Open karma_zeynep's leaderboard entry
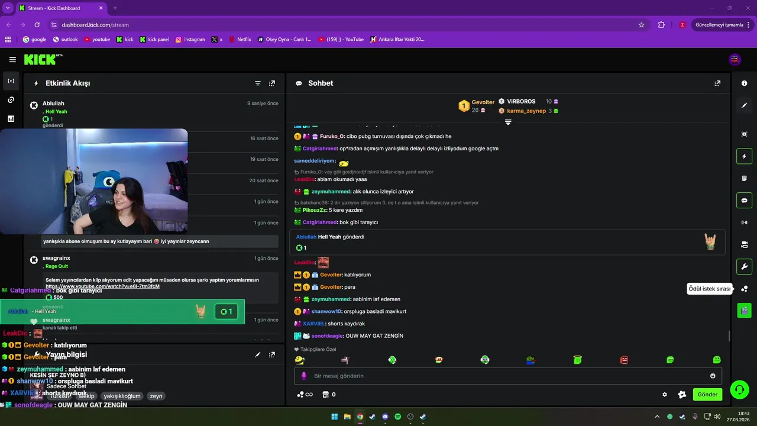This screenshot has width=757, height=426. [x=528, y=111]
